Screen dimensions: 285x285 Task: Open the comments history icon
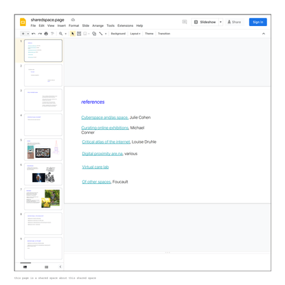(x=185, y=22)
